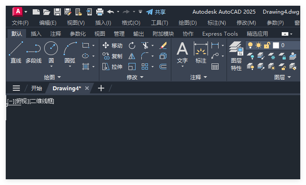Toggle the layer lock padlock icon
The image size is (306, 185).
[x=267, y=45]
